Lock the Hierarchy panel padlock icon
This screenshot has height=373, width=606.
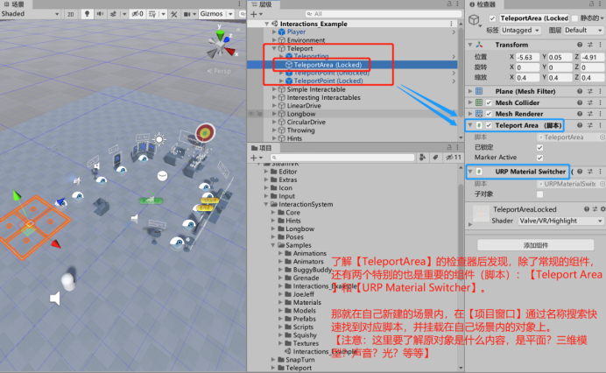pos(449,4)
